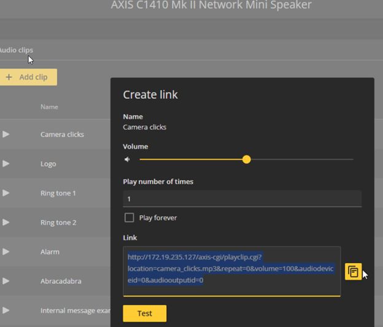Play the Ring tone 2 clip
Screen dimensions: 383x327
pos(6,222)
